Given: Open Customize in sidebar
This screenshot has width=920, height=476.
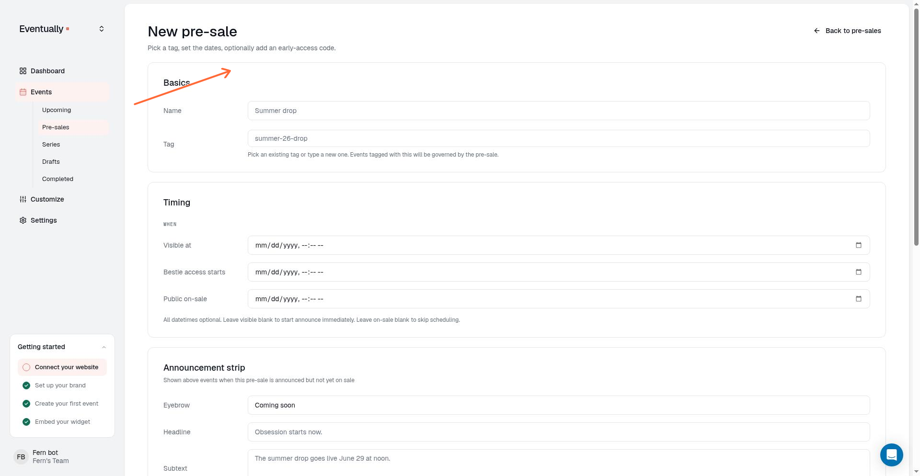Looking at the screenshot, I should [62, 199].
